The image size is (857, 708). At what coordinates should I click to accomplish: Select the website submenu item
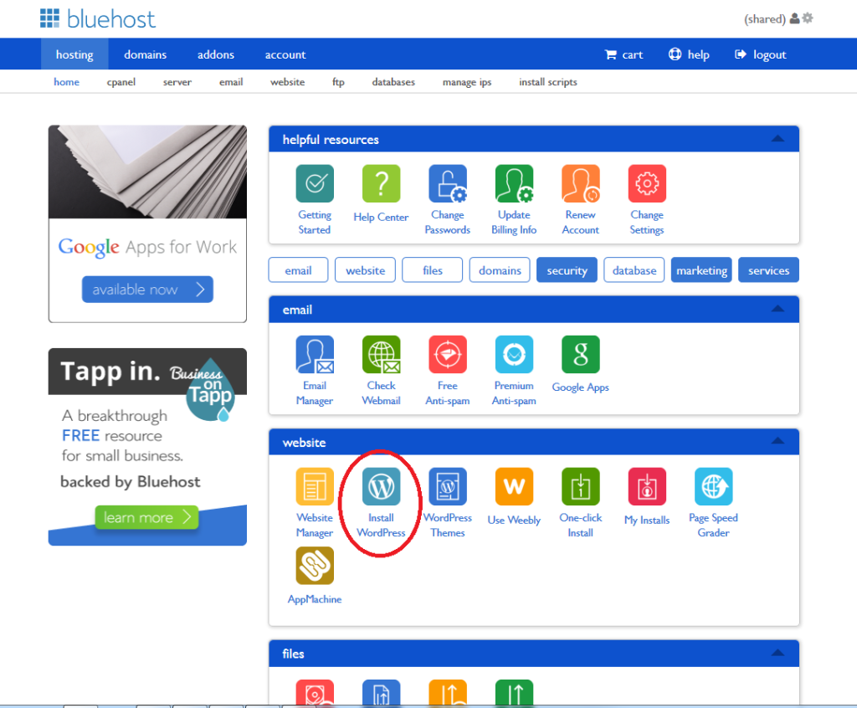(288, 82)
